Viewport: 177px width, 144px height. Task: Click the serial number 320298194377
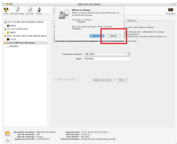(43, 139)
